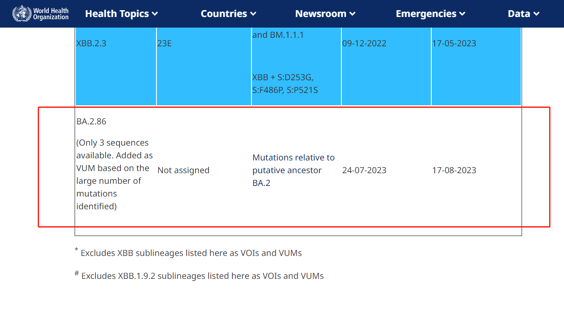The height and width of the screenshot is (309, 564).
Task: Select the date 17-08-2023
Action: [x=454, y=170]
